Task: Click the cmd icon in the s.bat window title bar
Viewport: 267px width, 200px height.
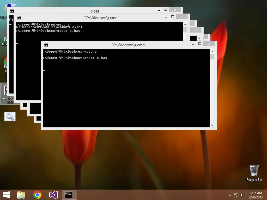Action: [12, 11]
